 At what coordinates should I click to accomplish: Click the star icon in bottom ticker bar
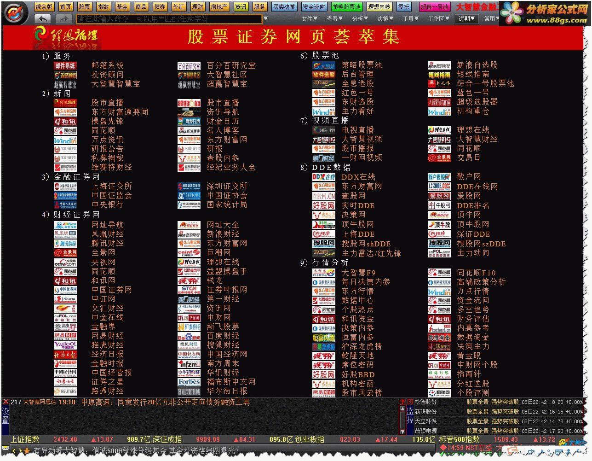point(27,451)
